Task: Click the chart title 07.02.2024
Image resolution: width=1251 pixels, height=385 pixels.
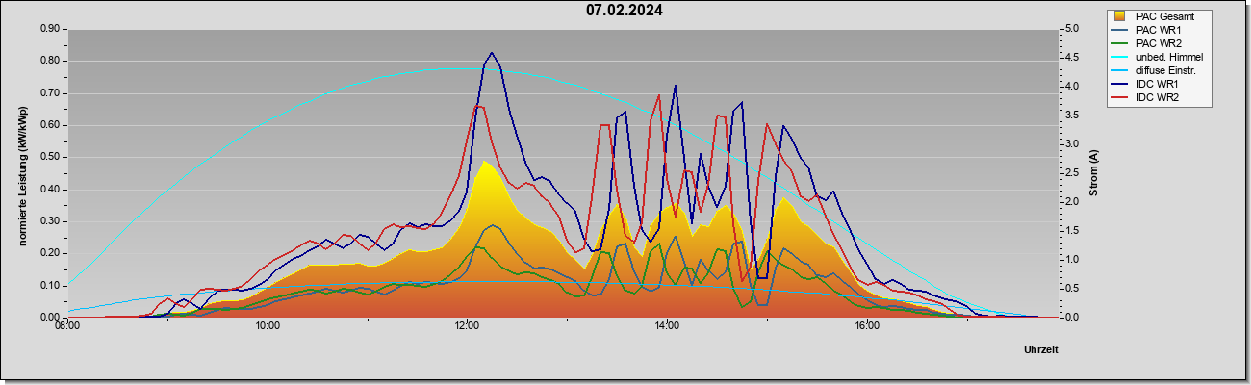Action: (x=625, y=12)
